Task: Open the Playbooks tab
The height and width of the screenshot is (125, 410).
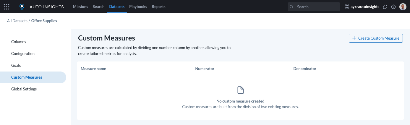Action: 138,7
